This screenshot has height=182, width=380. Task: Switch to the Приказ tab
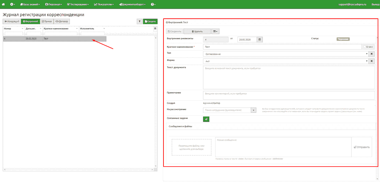[x=47, y=21]
